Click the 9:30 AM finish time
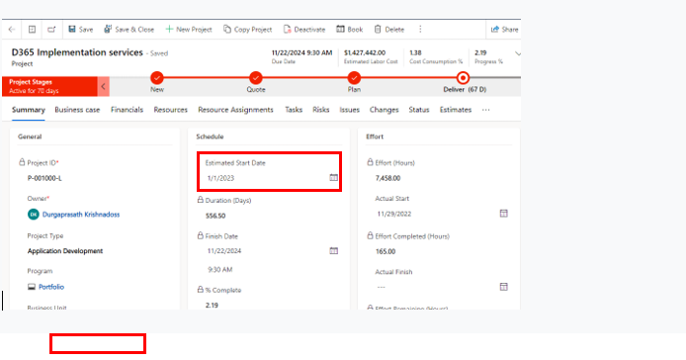The width and height of the screenshot is (686, 360). tap(220, 270)
